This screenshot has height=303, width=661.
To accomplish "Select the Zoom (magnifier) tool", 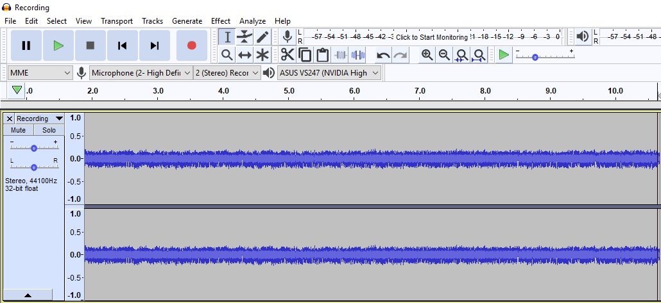I will click(227, 54).
